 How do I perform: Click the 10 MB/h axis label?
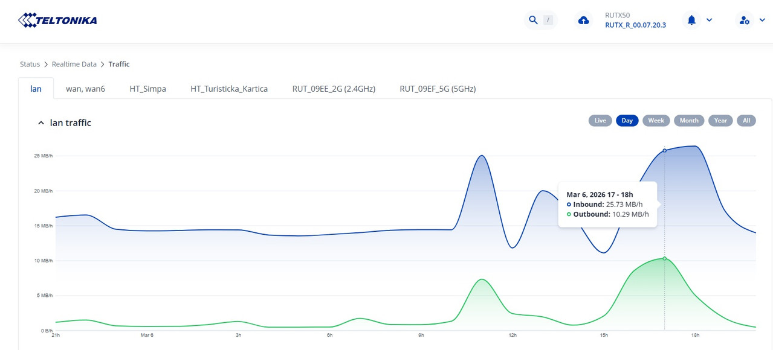pyautogui.click(x=44, y=261)
